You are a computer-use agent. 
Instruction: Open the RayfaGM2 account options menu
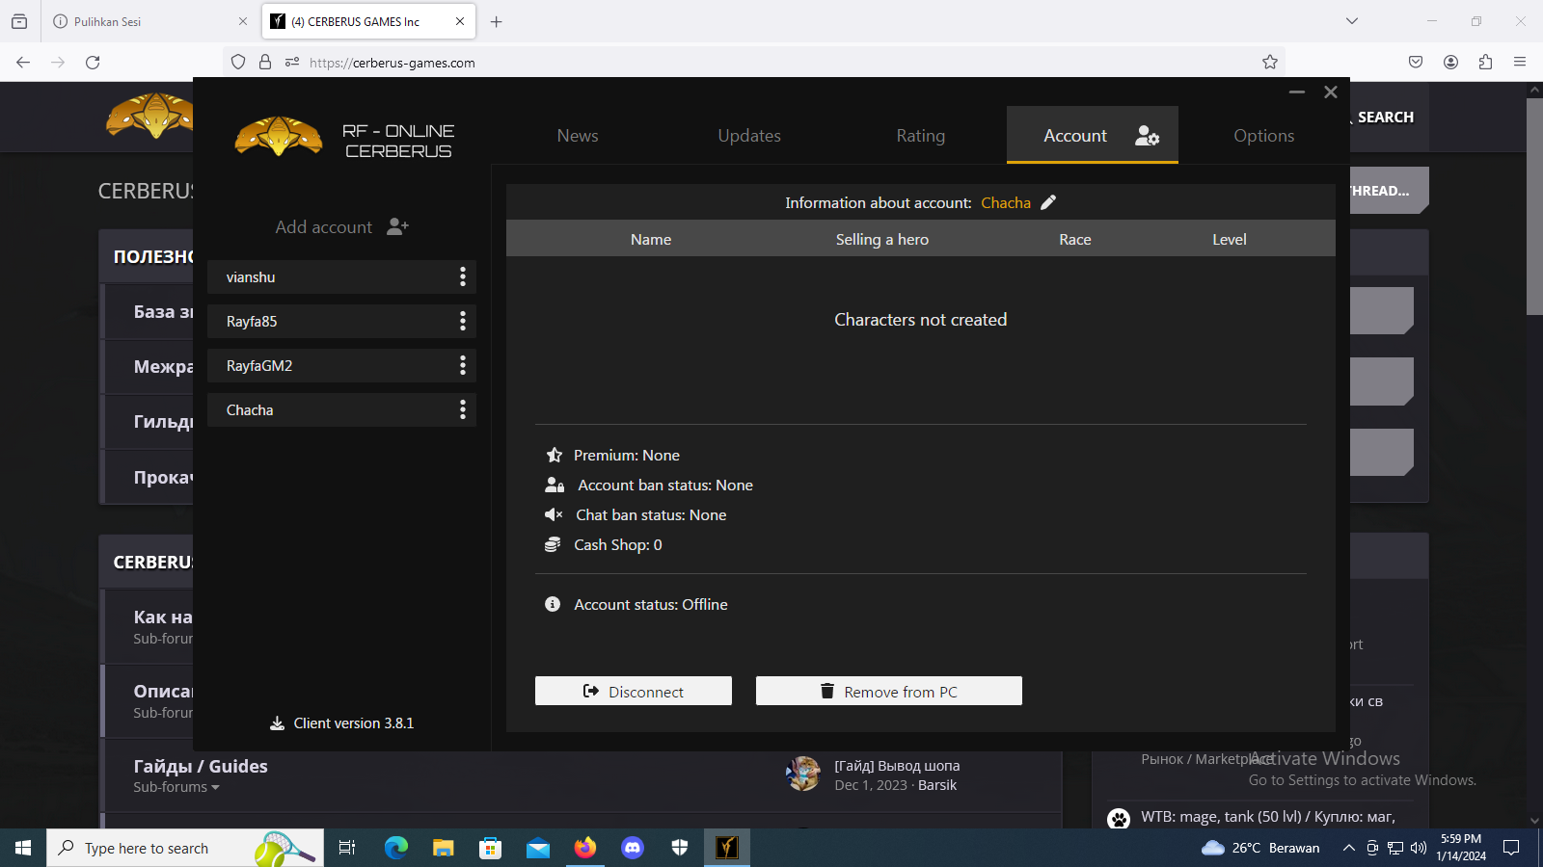point(463,366)
